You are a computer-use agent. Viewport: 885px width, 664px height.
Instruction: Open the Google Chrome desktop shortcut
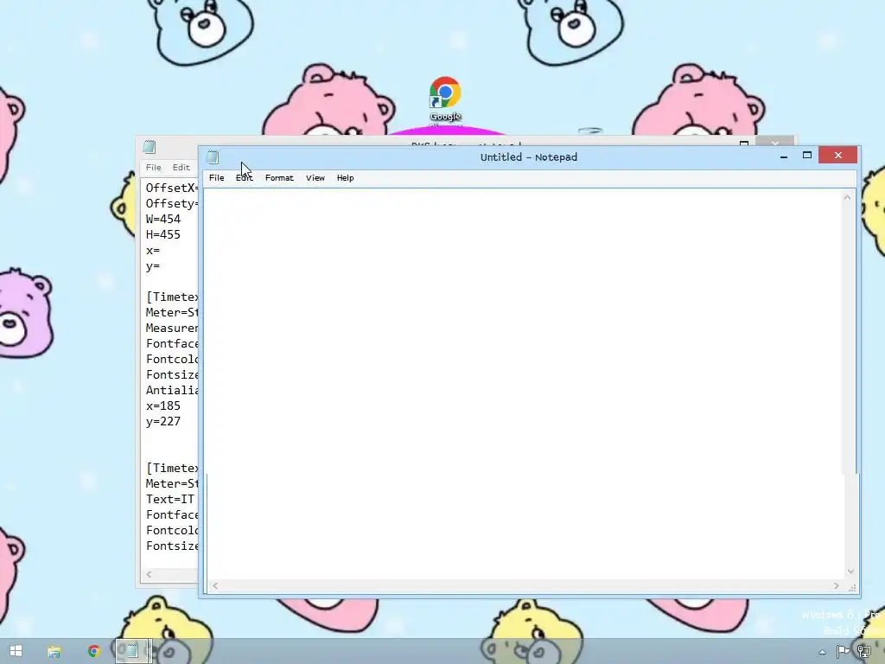(x=445, y=99)
